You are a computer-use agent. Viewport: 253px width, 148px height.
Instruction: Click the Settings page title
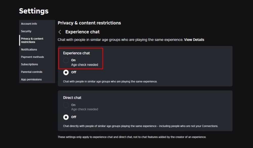[34, 11]
